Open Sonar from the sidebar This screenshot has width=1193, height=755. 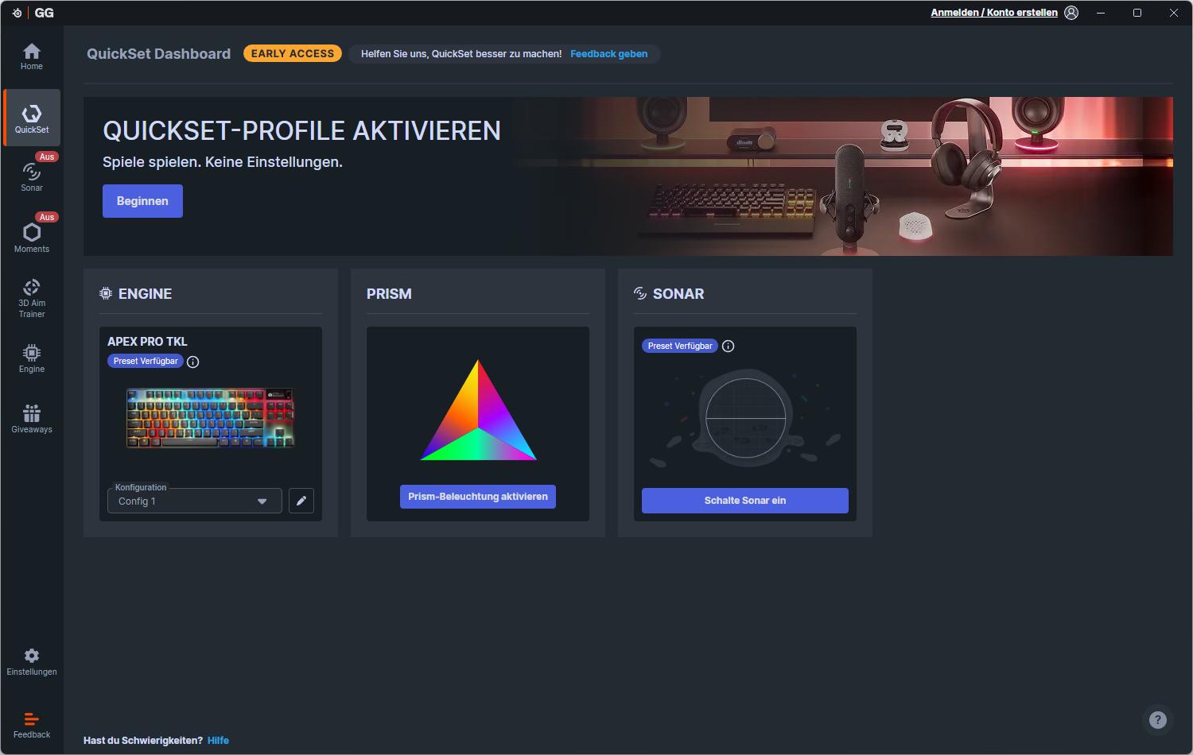[32, 176]
